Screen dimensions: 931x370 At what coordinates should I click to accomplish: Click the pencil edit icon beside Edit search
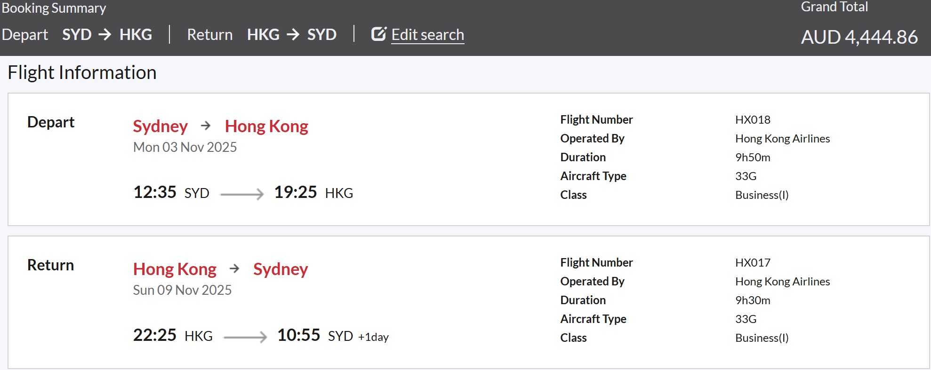tap(379, 34)
